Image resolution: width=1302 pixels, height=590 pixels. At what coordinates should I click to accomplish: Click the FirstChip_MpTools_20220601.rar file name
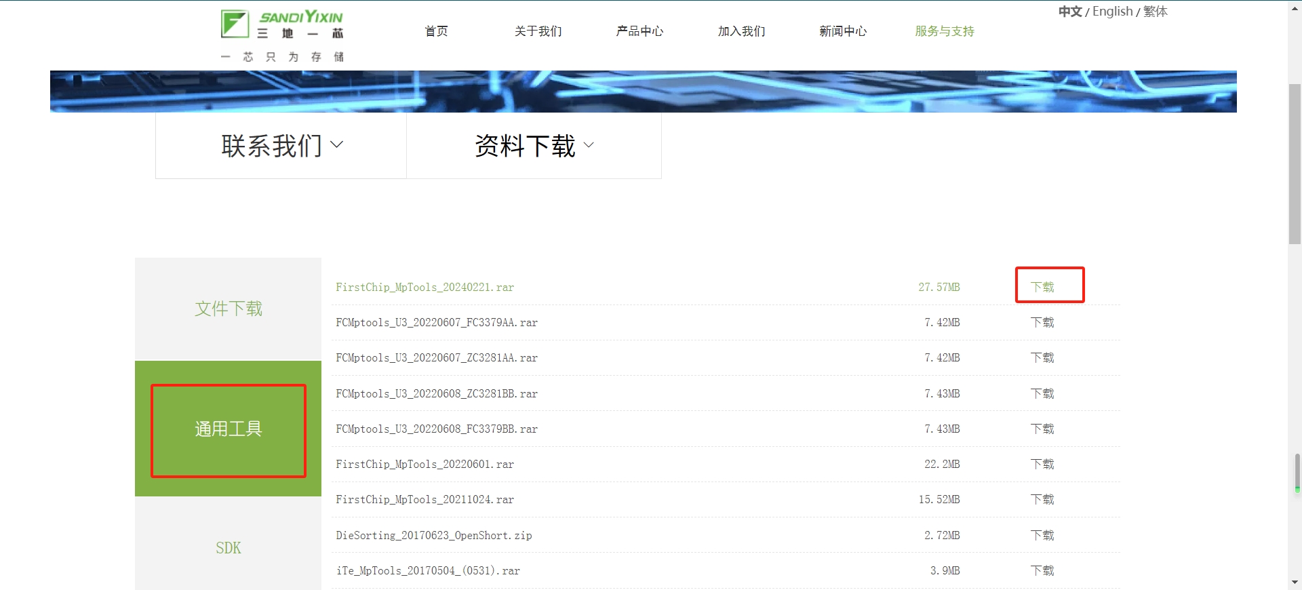pos(425,465)
